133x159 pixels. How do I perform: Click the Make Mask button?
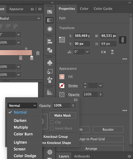pos(63,115)
